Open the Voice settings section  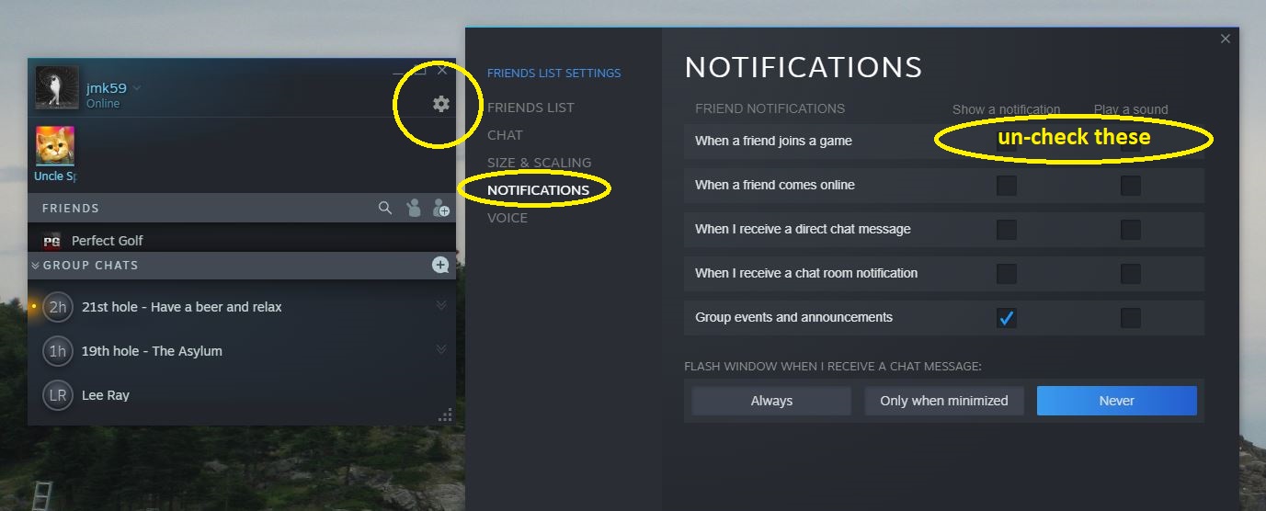508,218
